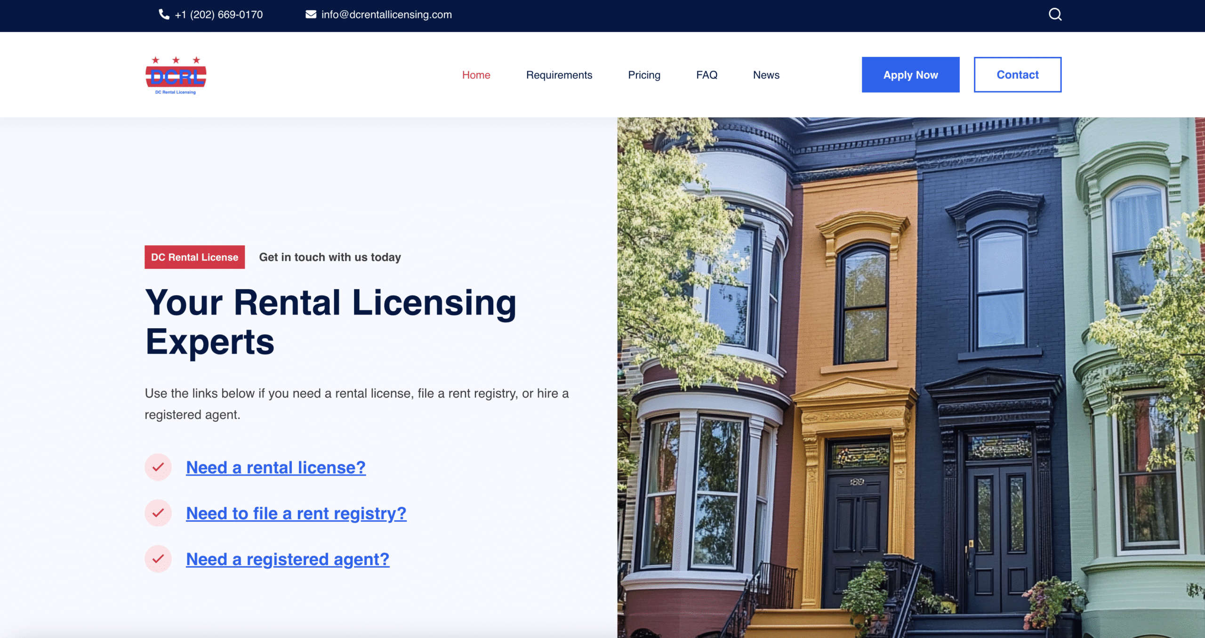This screenshot has height=638, width=1205.
Task: Open the Home menu item
Action: tap(476, 75)
